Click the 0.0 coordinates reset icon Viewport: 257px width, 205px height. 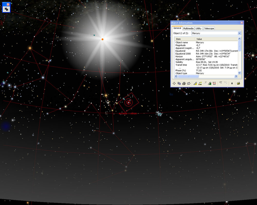[x=214, y=83]
